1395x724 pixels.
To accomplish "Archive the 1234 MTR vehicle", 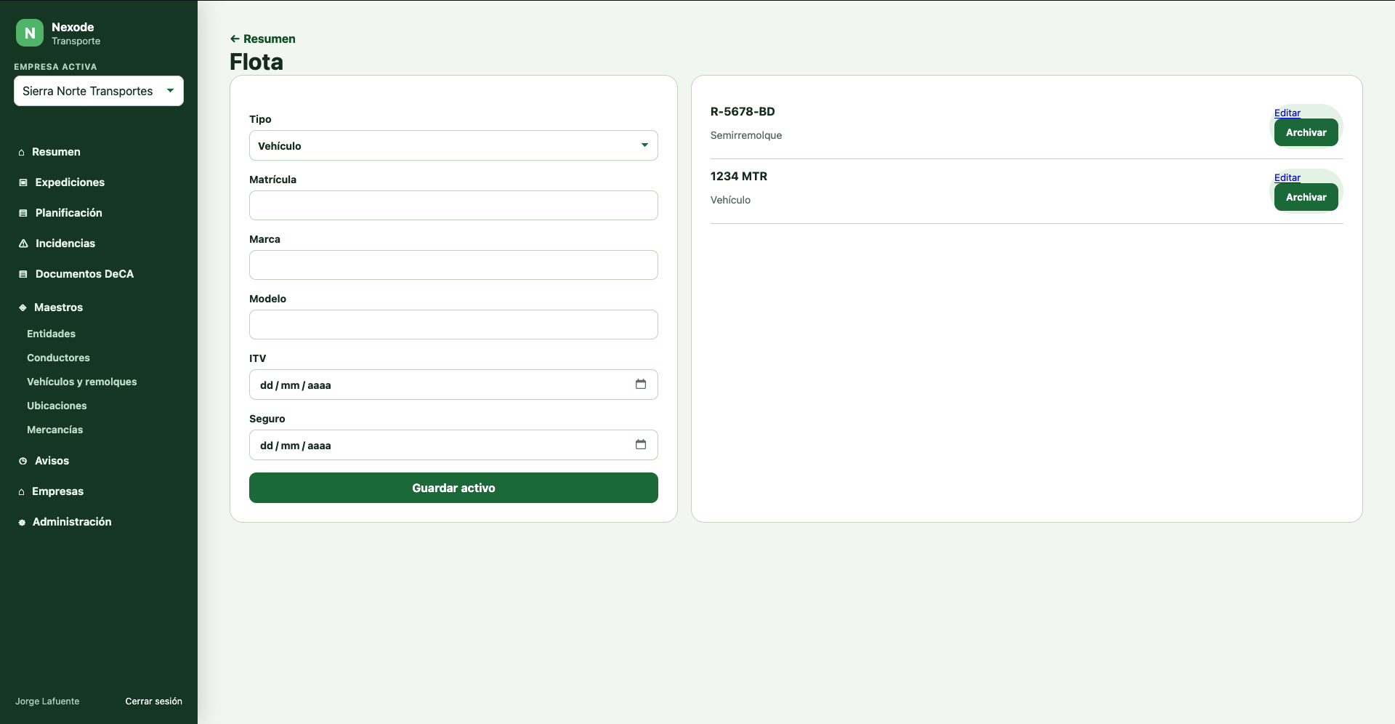I will click(1306, 197).
